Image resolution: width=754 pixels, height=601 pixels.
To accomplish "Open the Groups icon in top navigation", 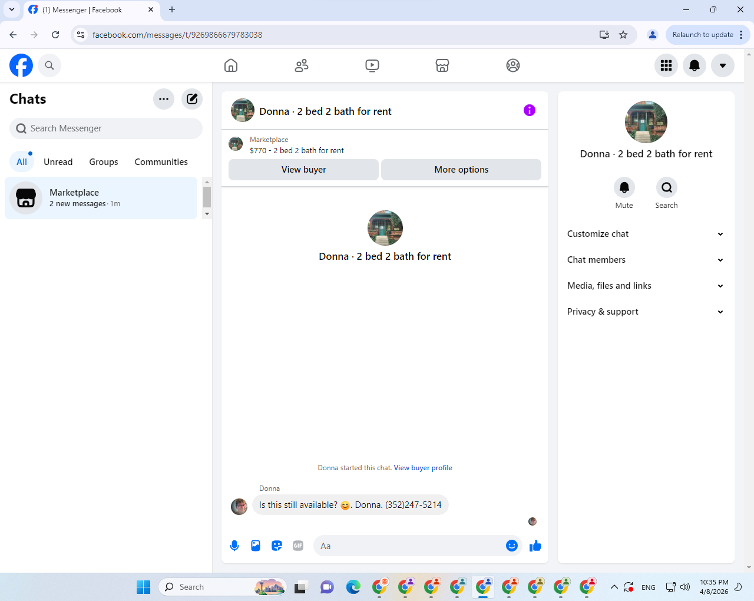I will point(513,65).
